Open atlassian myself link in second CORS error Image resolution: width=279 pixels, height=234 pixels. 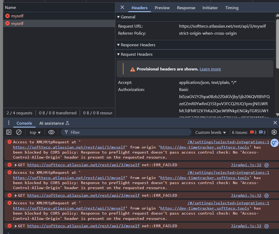(x=69, y=178)
